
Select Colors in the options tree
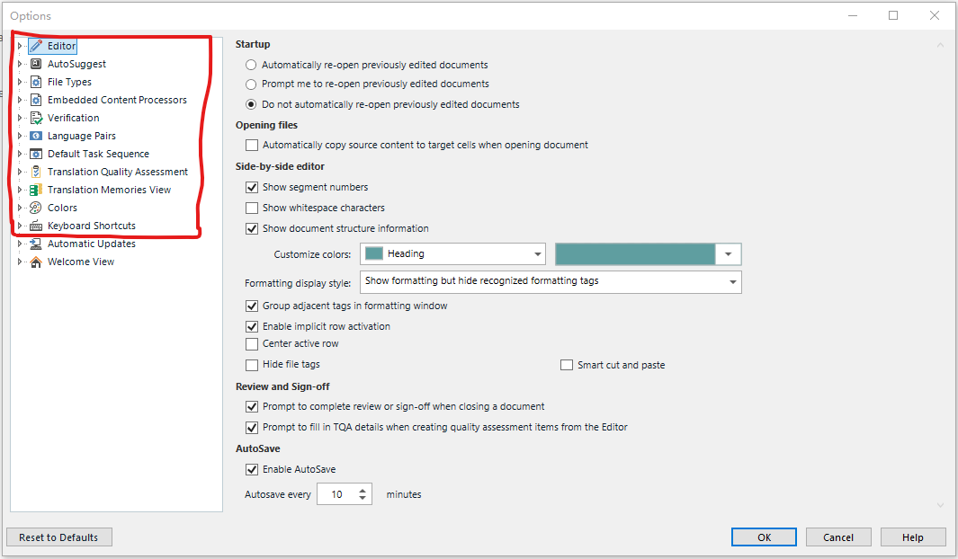(x=62, y=208)
